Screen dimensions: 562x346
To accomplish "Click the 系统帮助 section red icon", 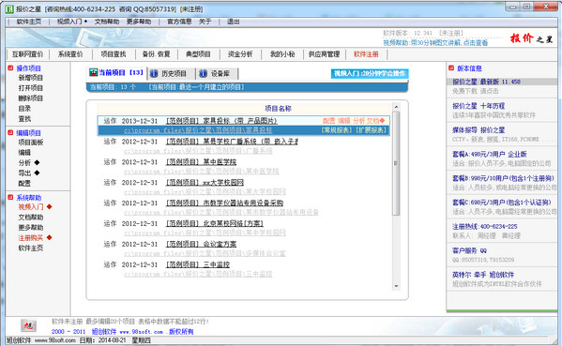I will point(10,197).
